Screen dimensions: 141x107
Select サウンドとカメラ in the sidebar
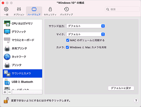pyautogui.click(x=22, y=73)
